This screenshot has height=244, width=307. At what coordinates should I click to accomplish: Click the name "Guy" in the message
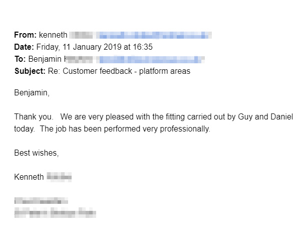(245, 116)
